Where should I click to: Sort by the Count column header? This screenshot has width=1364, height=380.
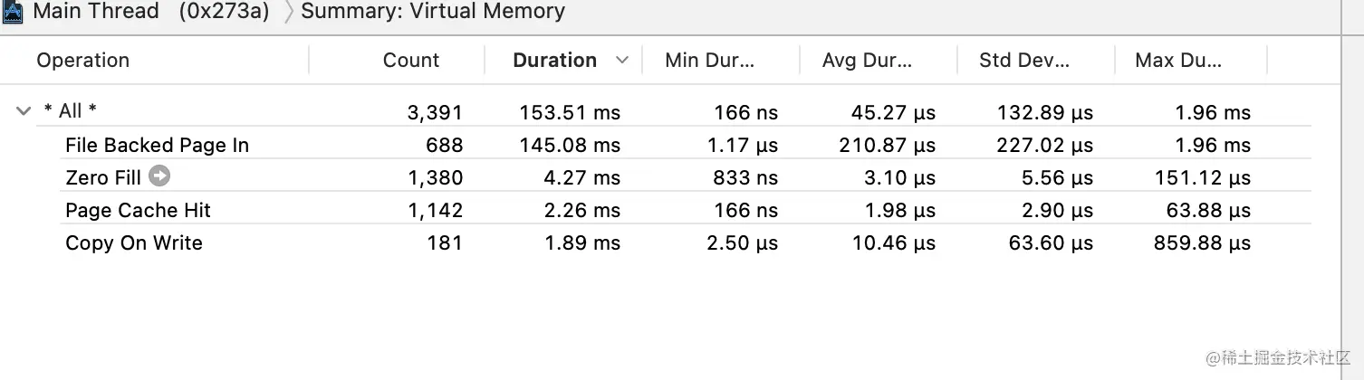[x=410, y=61]
